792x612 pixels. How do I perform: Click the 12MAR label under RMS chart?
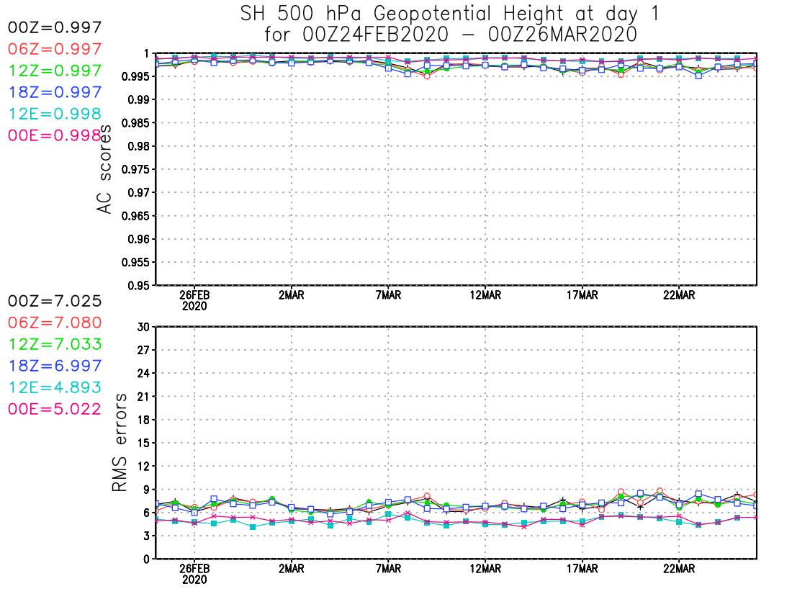tap(485, 569)
